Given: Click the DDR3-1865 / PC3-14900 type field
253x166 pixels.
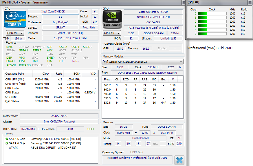Looking at the screenshot, I should 147,73.
